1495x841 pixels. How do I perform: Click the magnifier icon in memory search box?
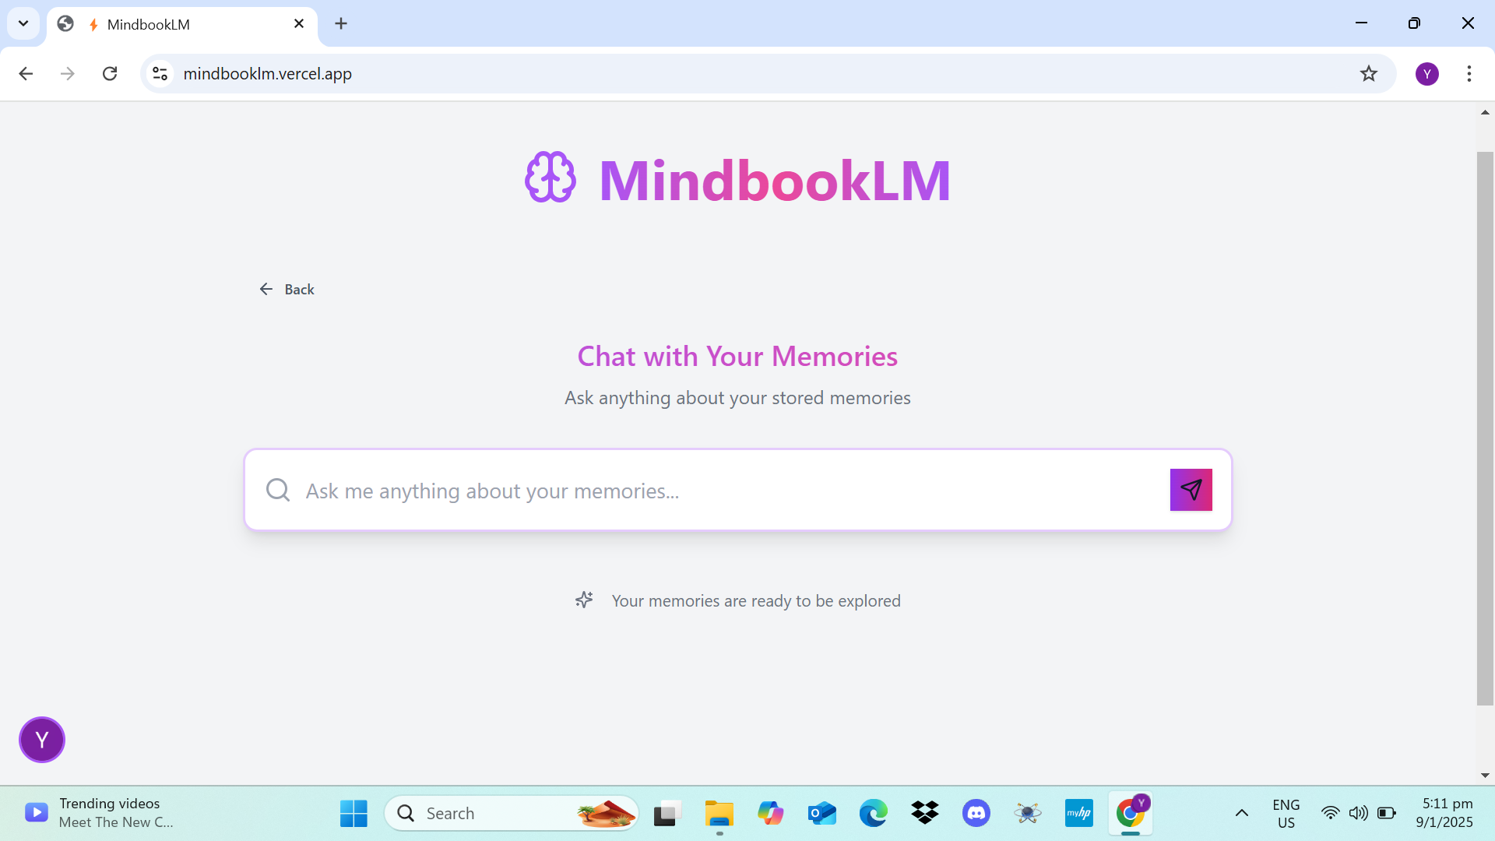pyautogui.click(x=278, y=490)
